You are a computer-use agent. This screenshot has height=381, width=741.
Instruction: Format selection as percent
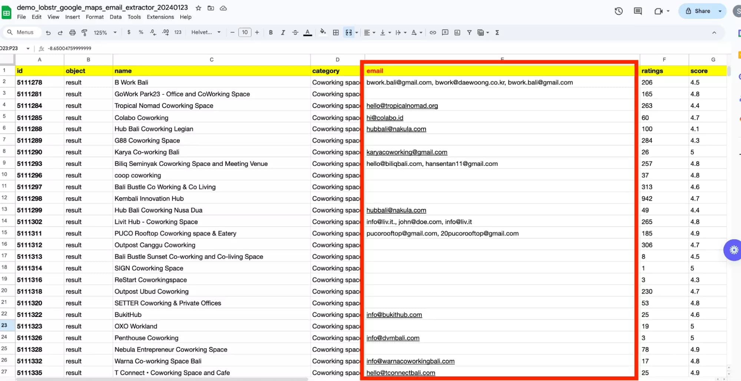[x=141, y=33]
